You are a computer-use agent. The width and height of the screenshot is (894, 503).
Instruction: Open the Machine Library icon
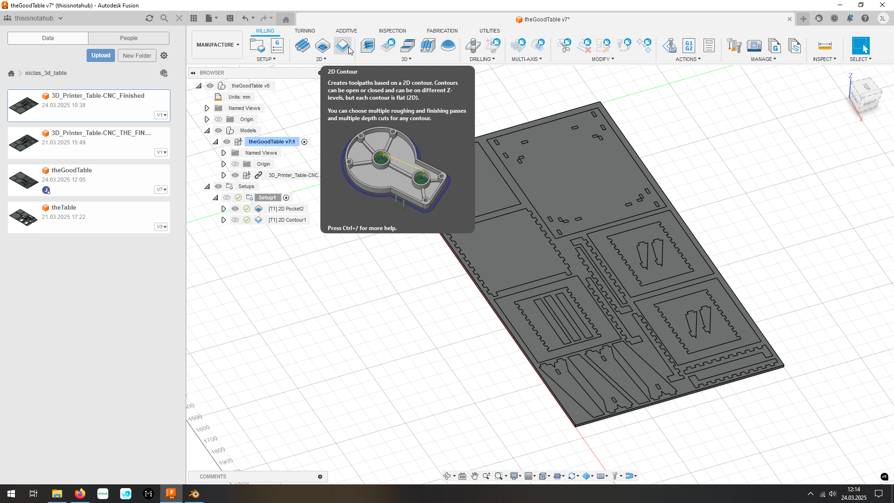pyautogui.click(x=754, y=46)
